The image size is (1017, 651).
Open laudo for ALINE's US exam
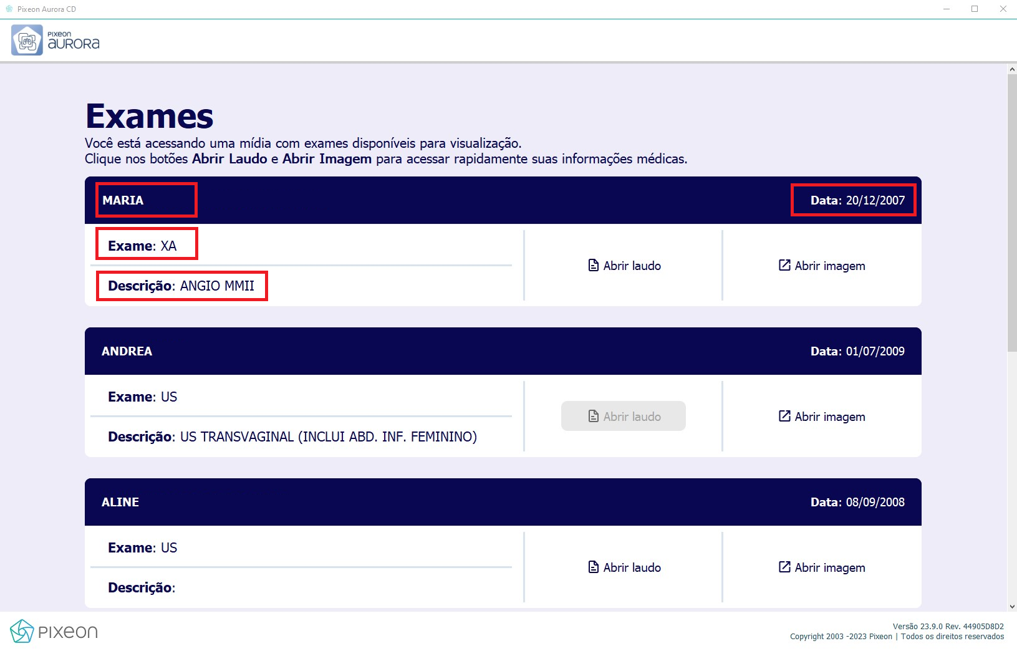click(x=624, y=567)
